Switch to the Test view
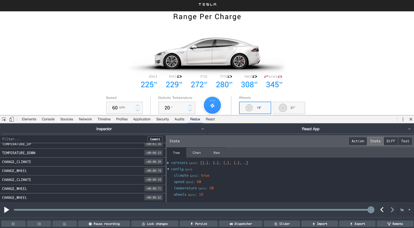 coord(405,141)
